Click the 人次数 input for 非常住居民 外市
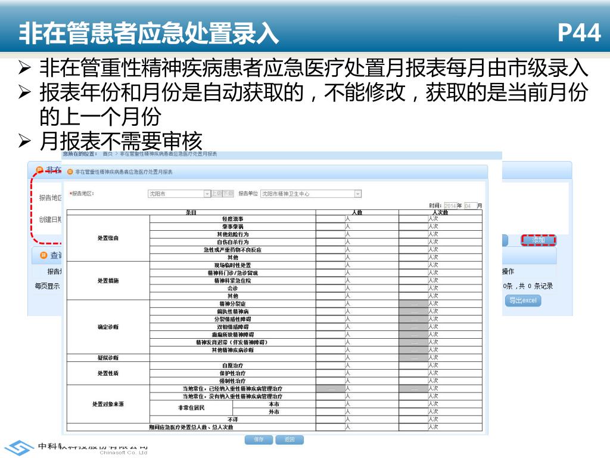 (x=413, y=411)
